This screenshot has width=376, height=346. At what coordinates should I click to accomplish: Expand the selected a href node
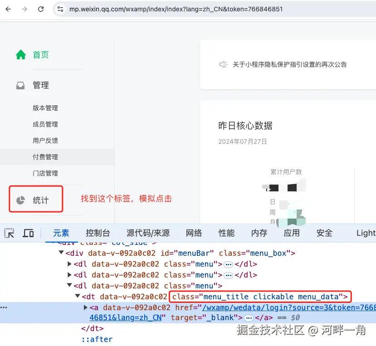tap(85, 307)
